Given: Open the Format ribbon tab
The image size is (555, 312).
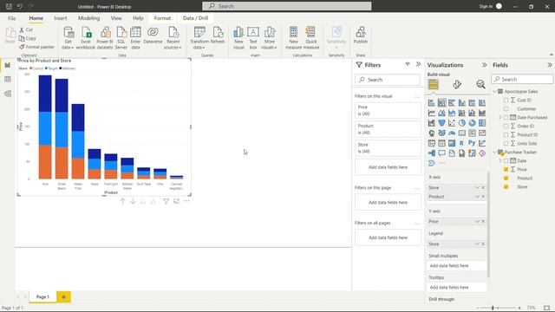Looking at the screenshot, I should [162, 18].
